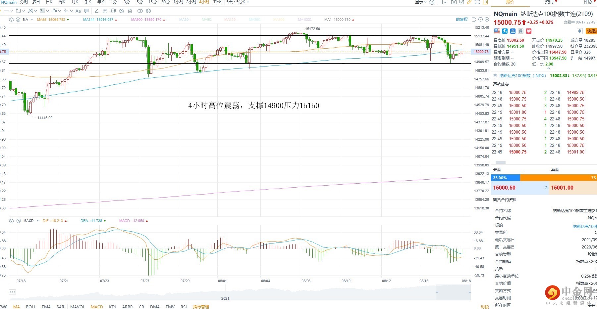Toggle the BOLL indicator

tap(31, 307)
